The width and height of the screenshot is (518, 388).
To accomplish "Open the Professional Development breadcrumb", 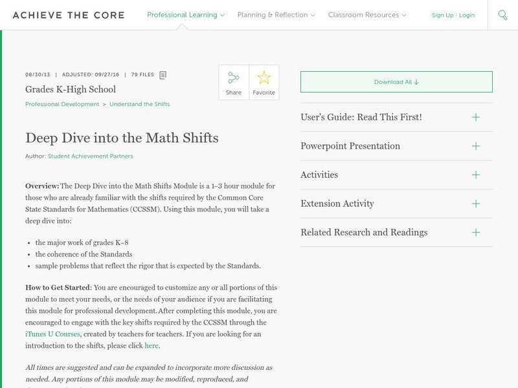I will [x=62, y=104].
